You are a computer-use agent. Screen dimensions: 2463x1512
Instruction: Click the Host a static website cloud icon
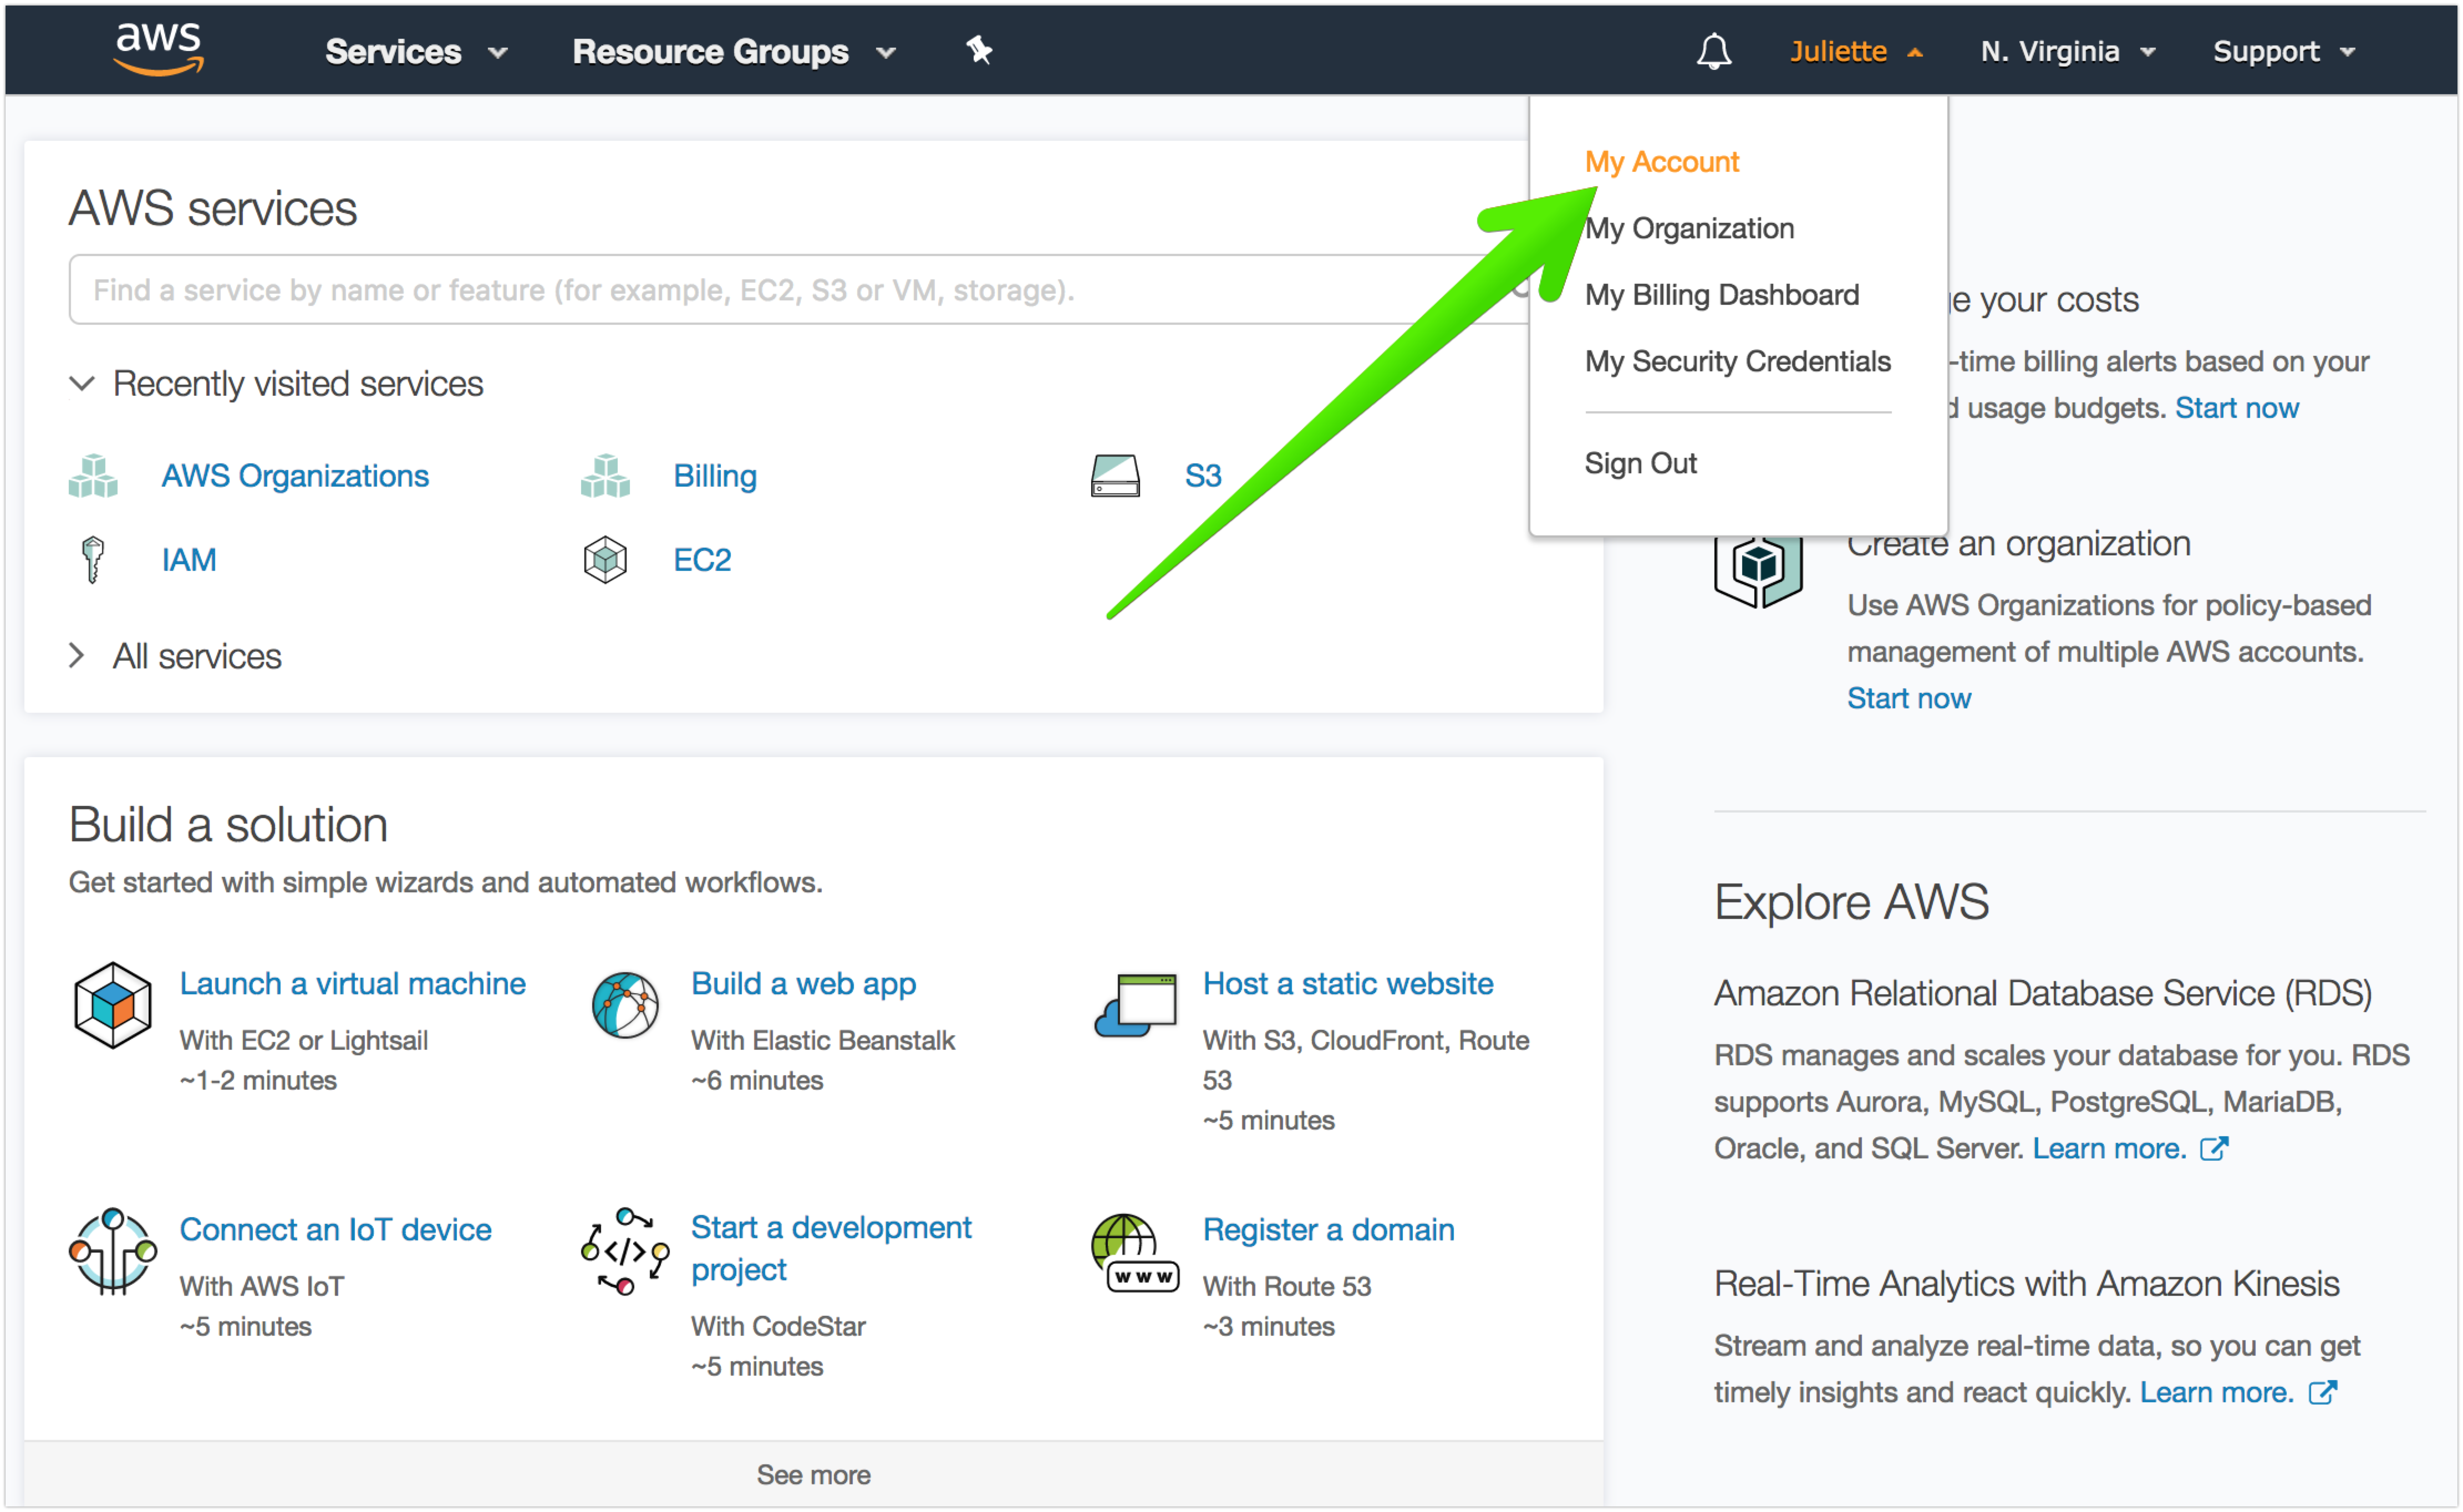1136,1005
